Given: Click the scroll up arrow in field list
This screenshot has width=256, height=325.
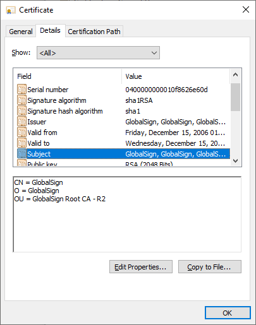Looking at the screenshot, I should (236, 74).
